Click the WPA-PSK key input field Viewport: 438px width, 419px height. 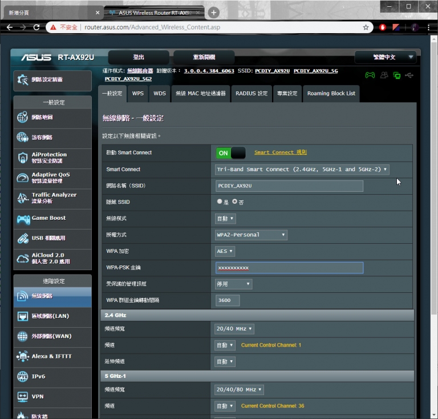289,268
